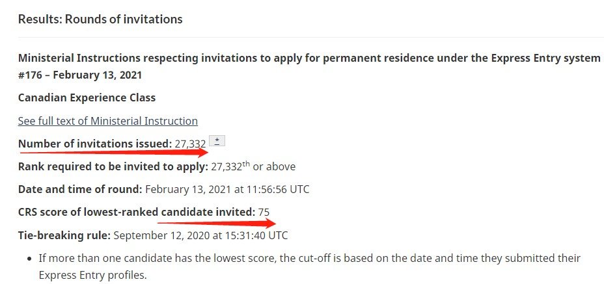Open the See full text of Ministerial Instruction link
Viewport: 604px width, 284px height.
pyautogui.click(x=108, y=121)
